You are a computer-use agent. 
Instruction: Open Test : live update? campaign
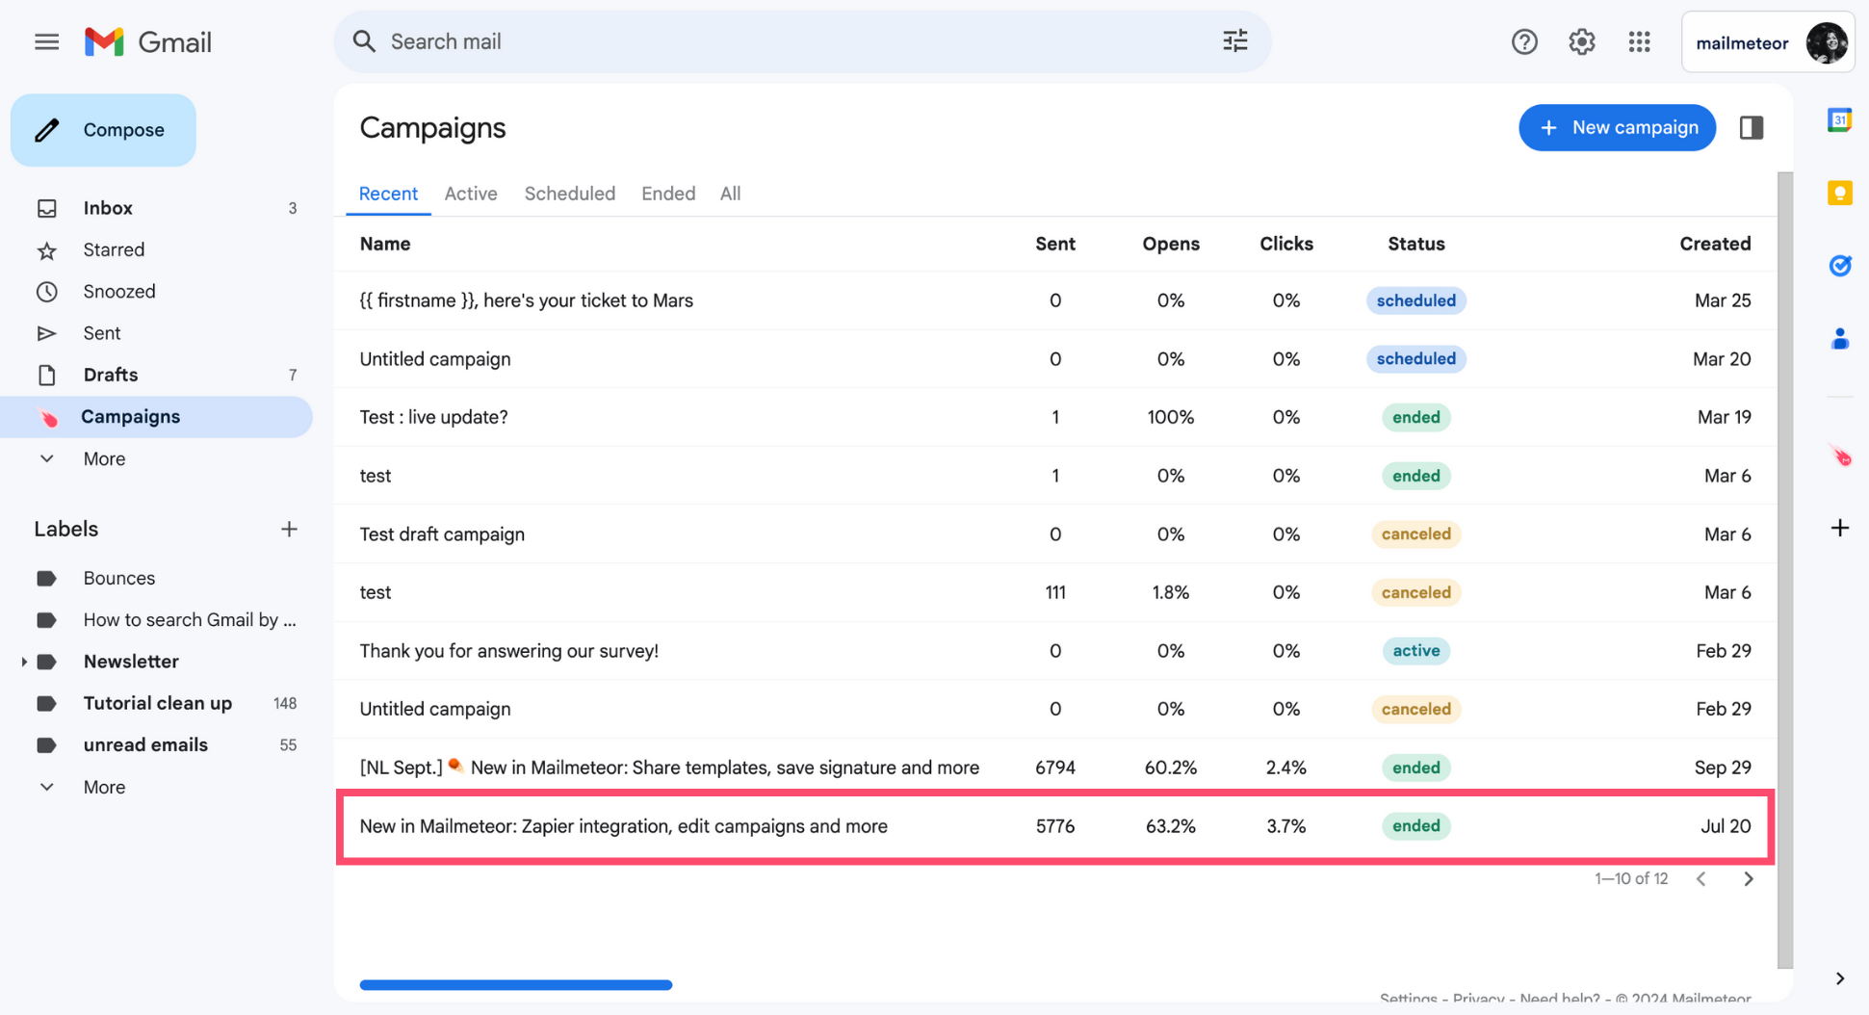[1054, 417]
